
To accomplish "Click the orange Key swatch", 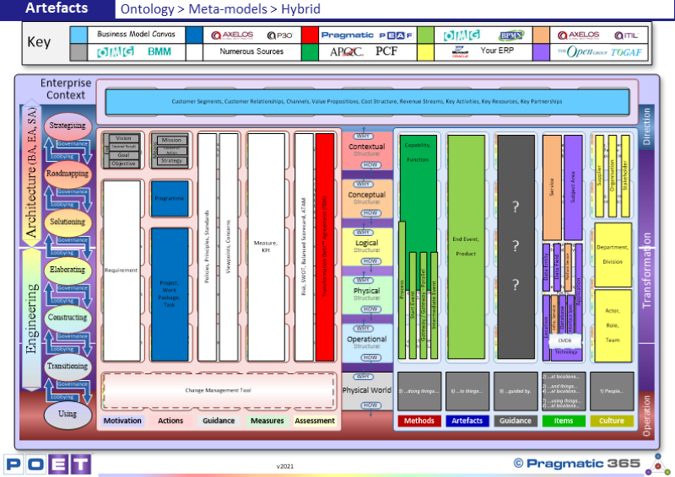I will 541,35.
